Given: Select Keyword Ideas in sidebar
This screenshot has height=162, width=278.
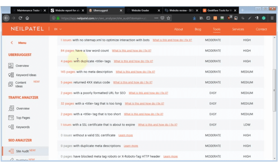Looking at the screenshot, I should point(26,75).
